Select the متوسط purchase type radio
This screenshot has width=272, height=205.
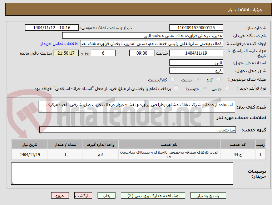[x=204, y=88]
